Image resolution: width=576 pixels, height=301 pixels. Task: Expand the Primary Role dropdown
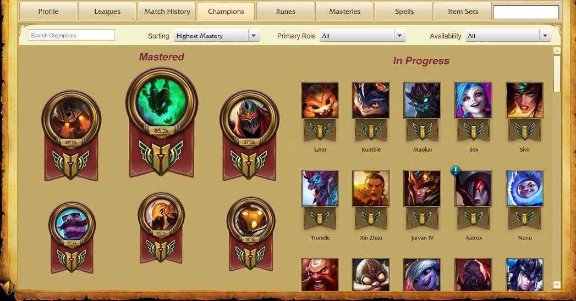tap(363, 36)
